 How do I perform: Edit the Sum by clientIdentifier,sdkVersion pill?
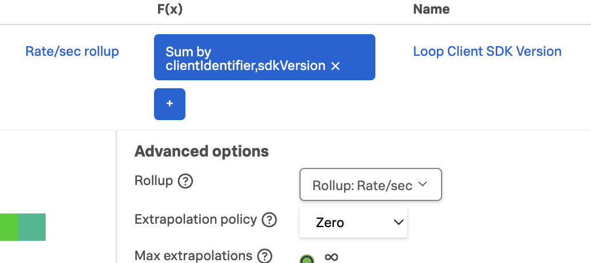(245, 58)
